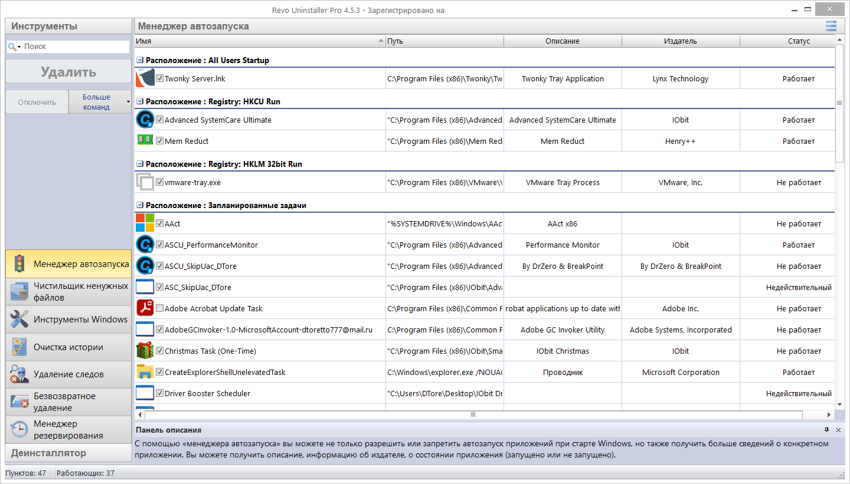Click the Mem Reduct green memory icon
Screen dimensions: 850x484
pos(145,139)
